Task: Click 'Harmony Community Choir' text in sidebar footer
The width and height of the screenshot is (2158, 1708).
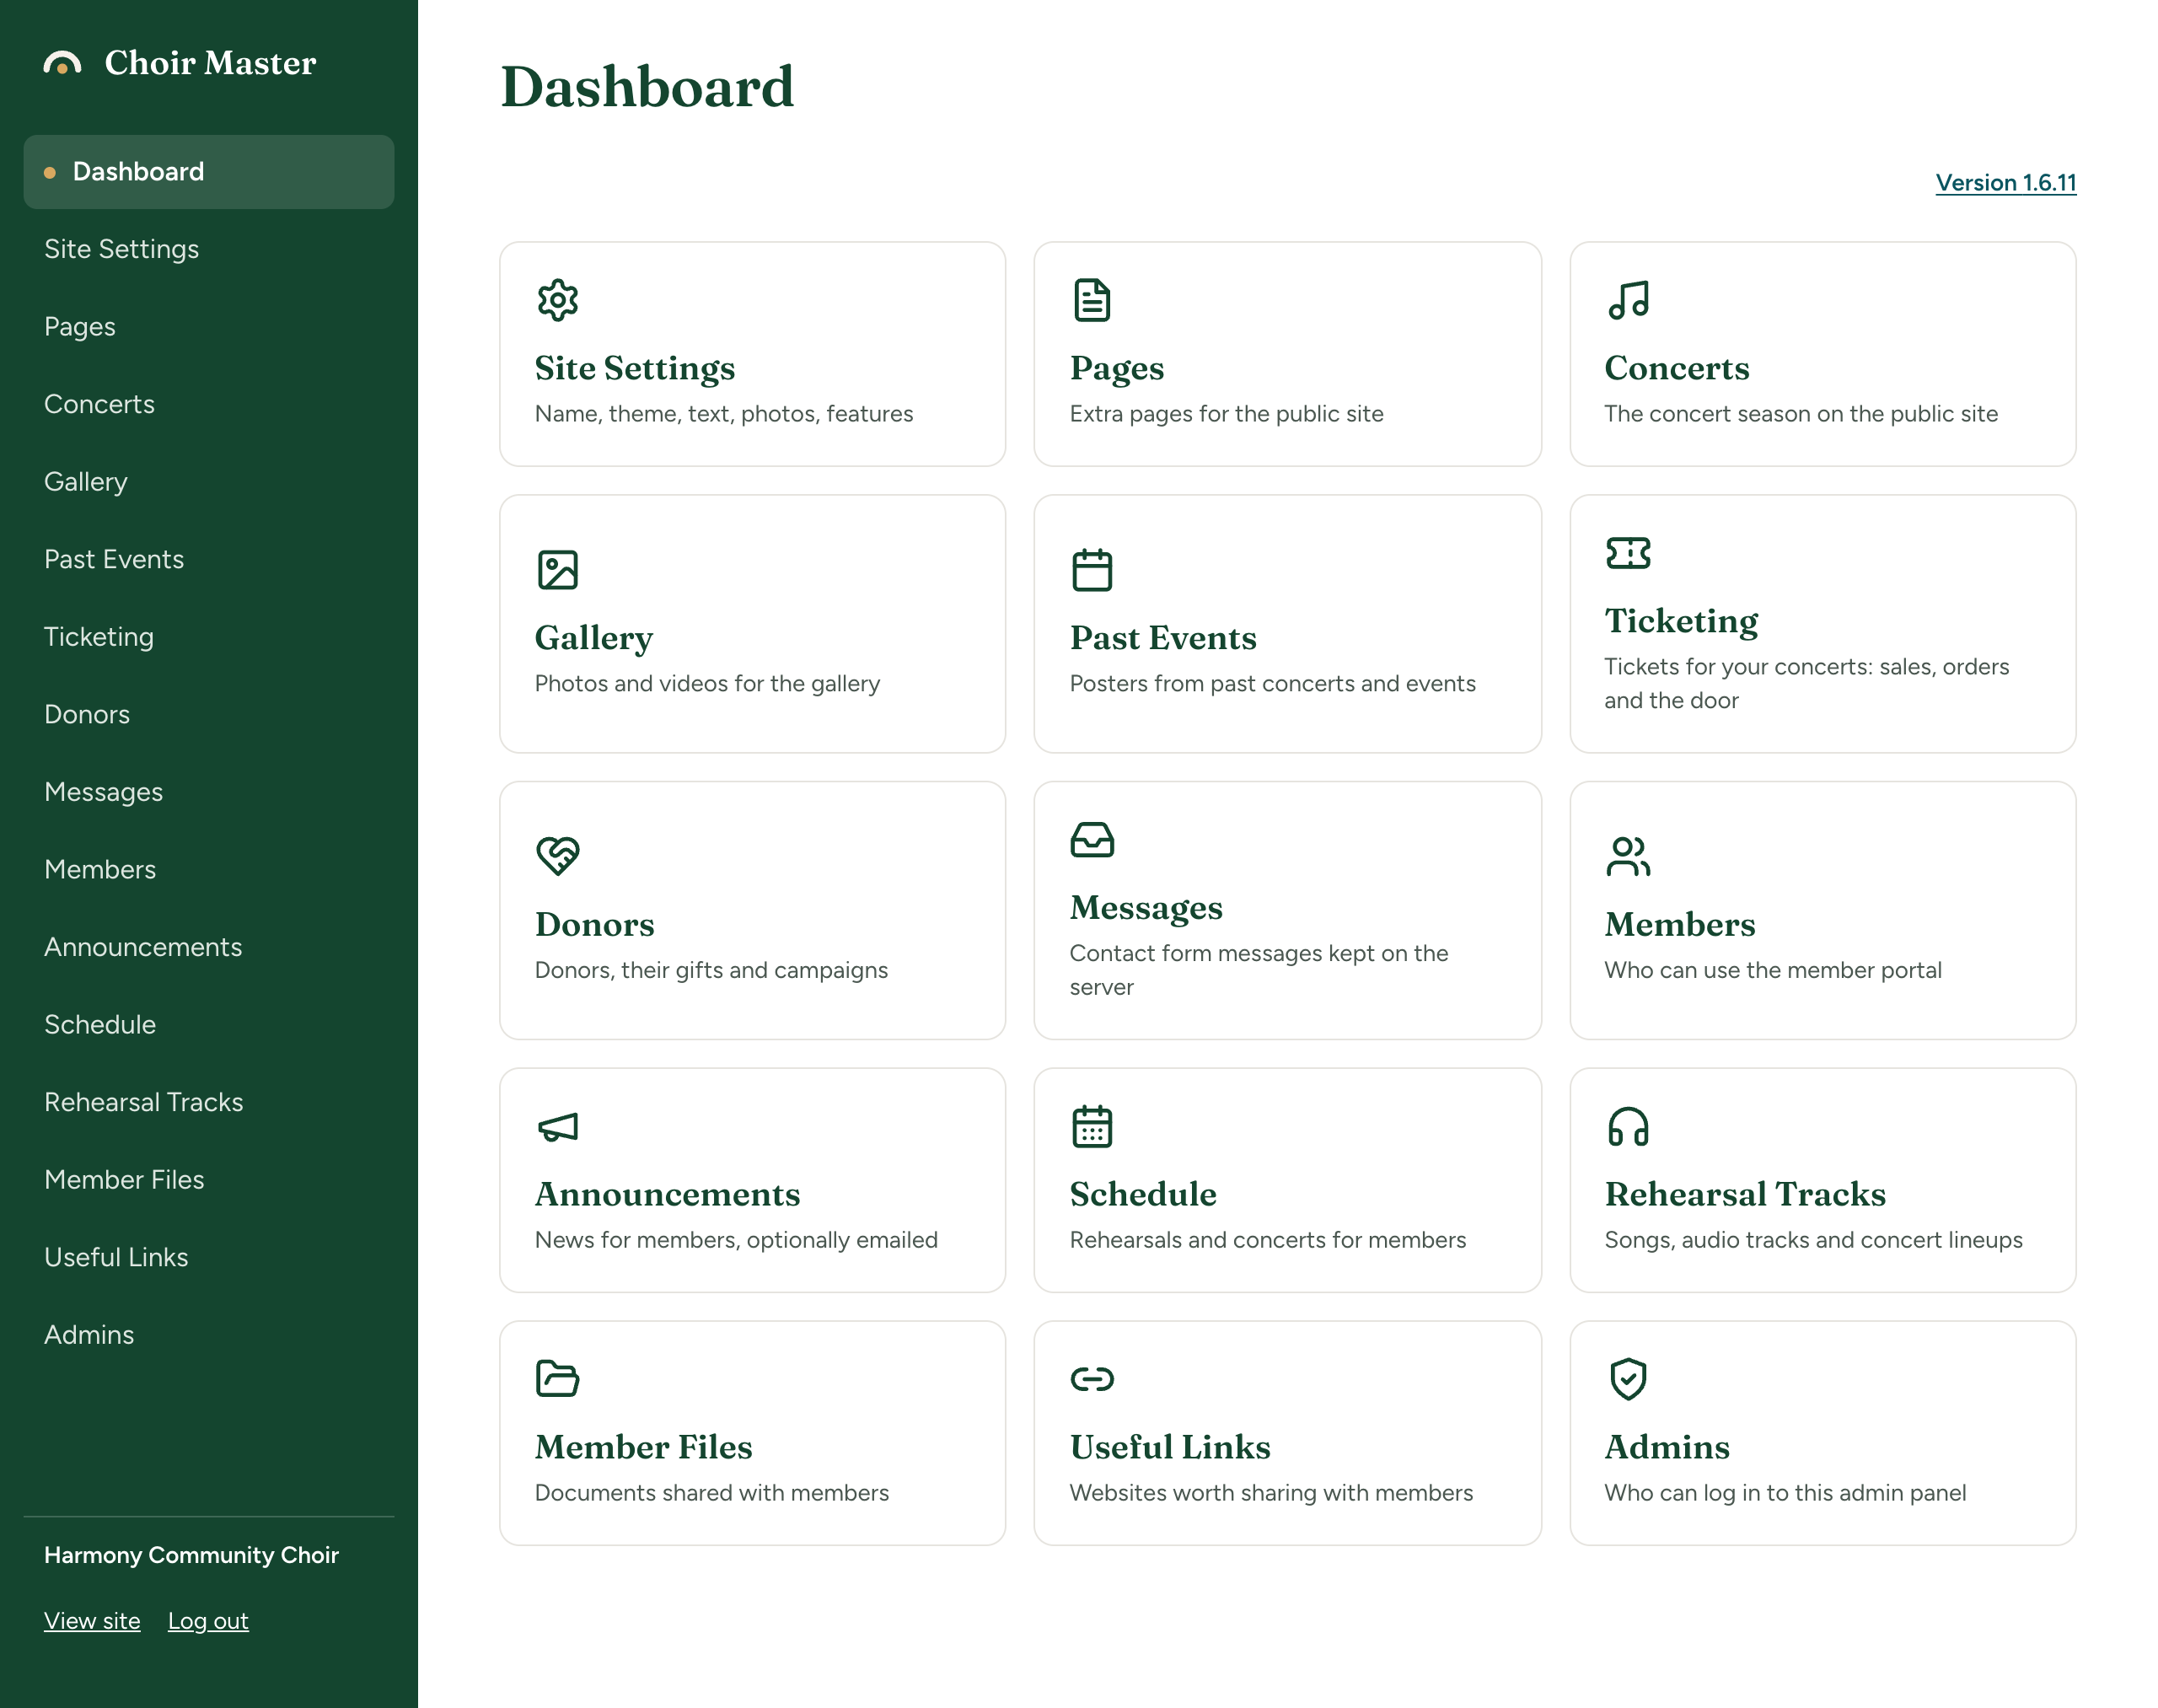Action: [x=191, y=1555]
